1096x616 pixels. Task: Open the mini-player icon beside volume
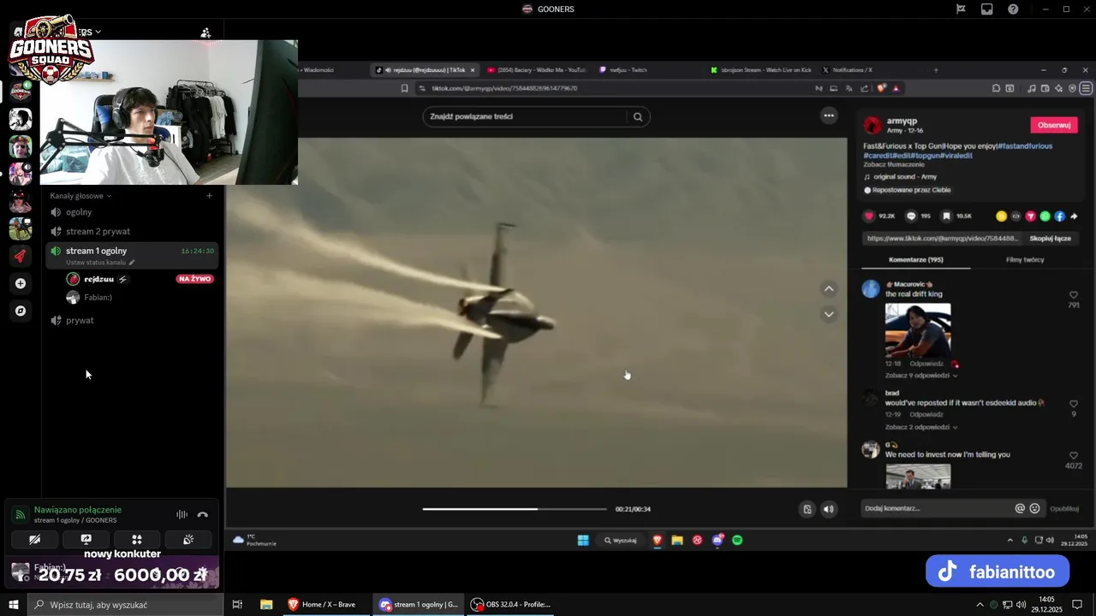807,509
